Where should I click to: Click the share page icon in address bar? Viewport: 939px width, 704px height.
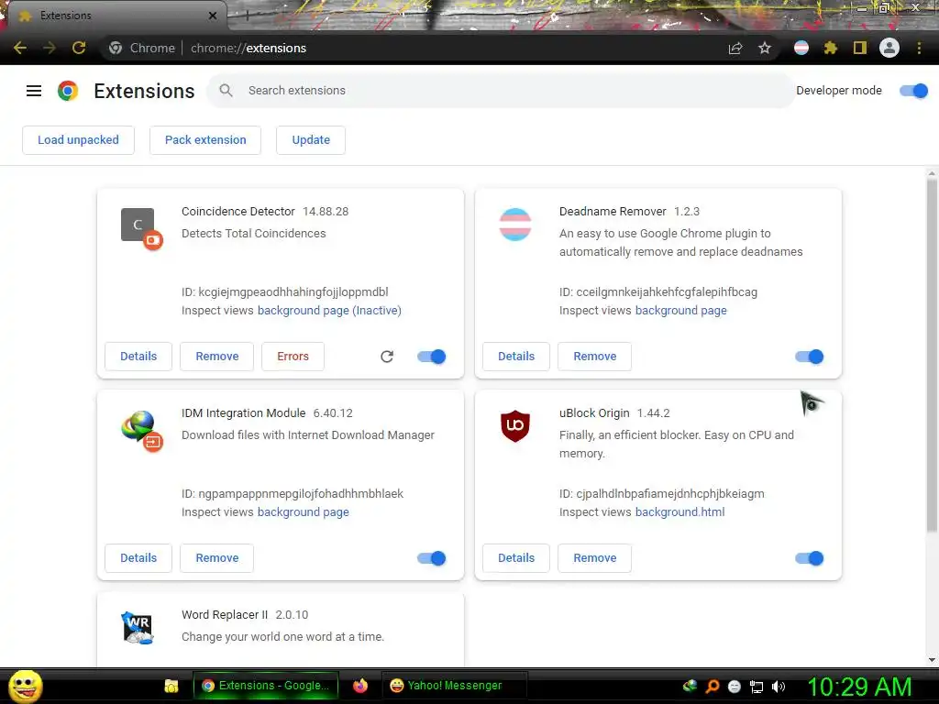pyautogui.click(x=735, y=48)
